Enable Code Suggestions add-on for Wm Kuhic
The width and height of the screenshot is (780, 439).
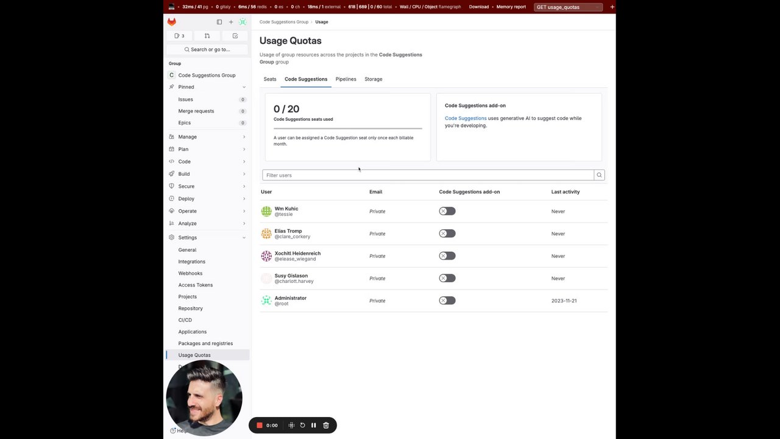point(447,211)
